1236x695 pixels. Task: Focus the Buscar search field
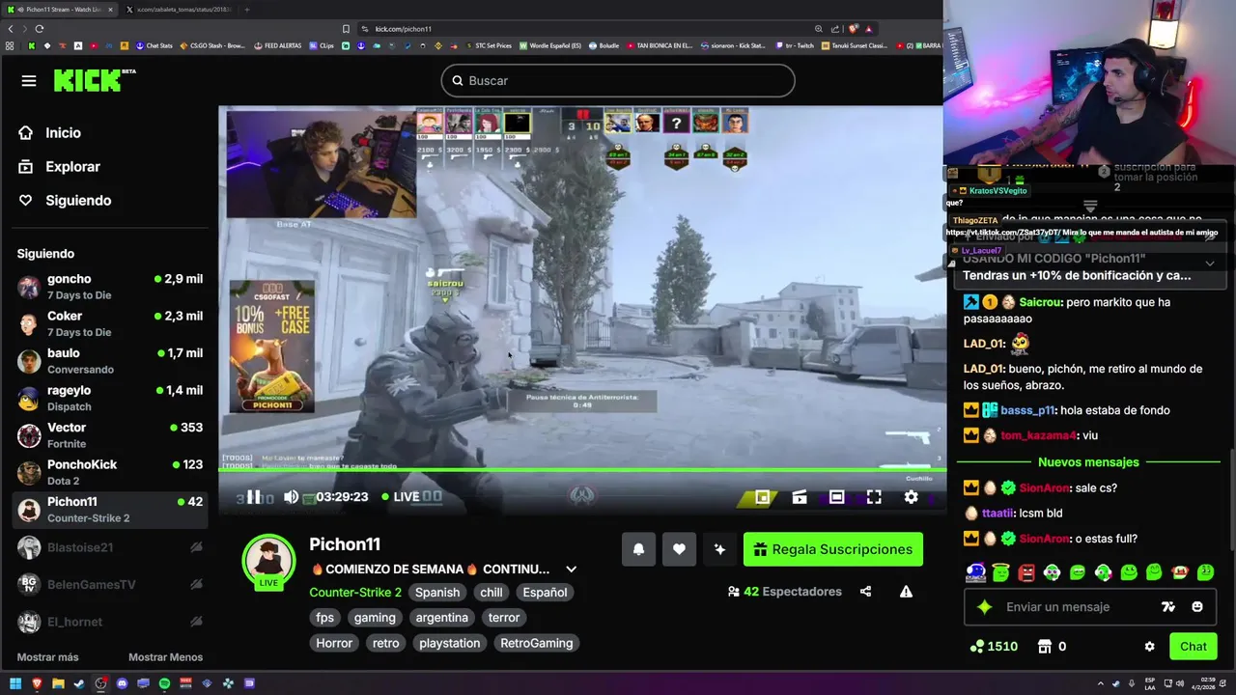618,81
